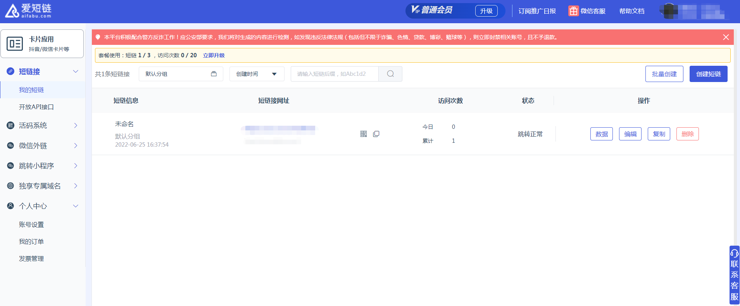Open the 创建时间 sort dropdown
The height and width of the screenshot is (306, 740).
pos(257,74)
